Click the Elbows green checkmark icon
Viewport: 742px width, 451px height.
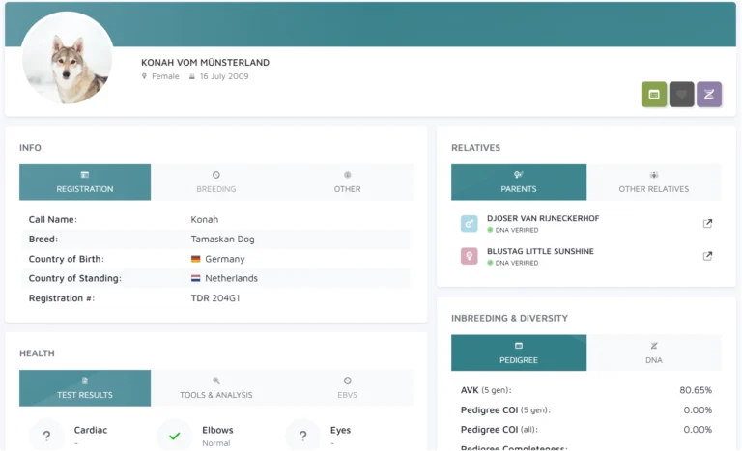coord(175,436)
